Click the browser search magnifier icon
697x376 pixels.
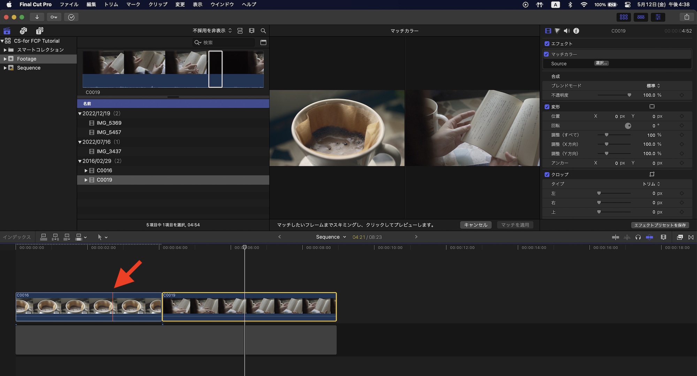click(263, 31)
